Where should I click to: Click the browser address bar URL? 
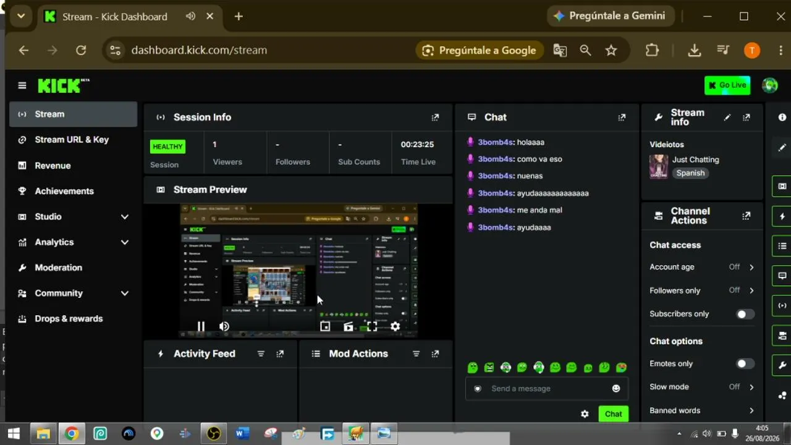click(199, 51)
